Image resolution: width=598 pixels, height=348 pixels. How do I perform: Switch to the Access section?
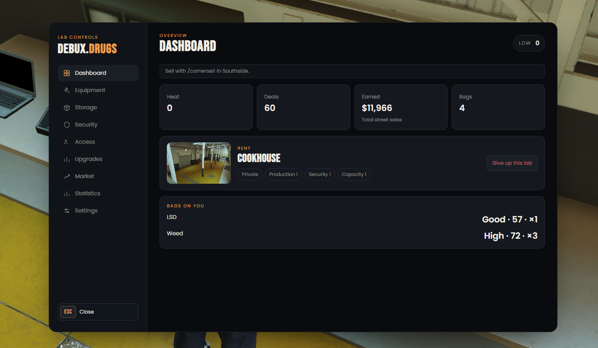pos(98,142)
